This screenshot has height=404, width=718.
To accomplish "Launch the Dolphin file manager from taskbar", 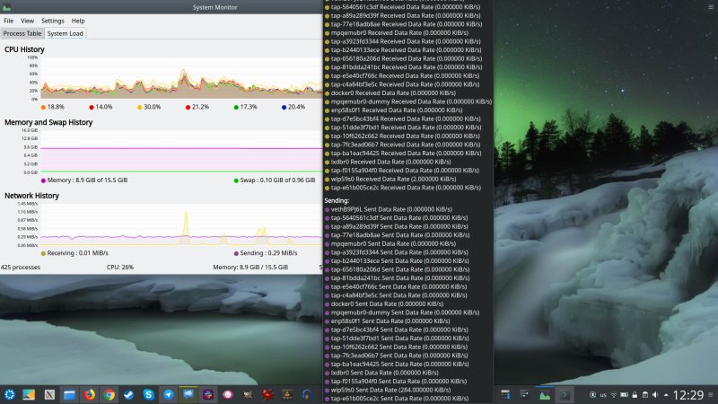I will click(x=69, y=394).
